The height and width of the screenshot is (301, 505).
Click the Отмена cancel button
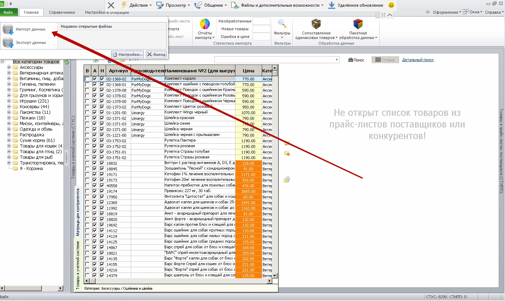click(385, 60)
